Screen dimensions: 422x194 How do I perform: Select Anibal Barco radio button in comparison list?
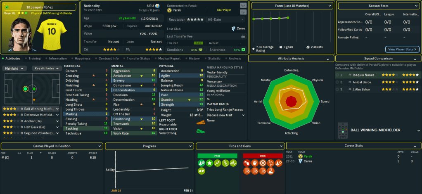tap(338, 82)
